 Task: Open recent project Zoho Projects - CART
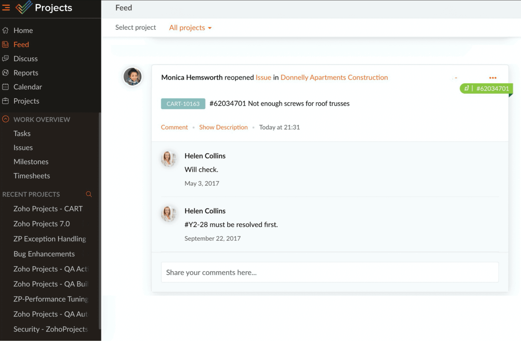(48, 209)
